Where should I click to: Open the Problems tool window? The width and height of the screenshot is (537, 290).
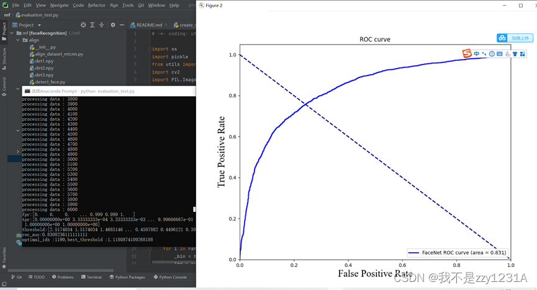63,277
